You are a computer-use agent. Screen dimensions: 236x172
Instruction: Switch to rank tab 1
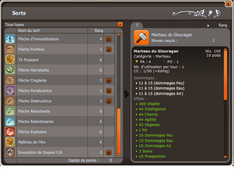[137, 25]
